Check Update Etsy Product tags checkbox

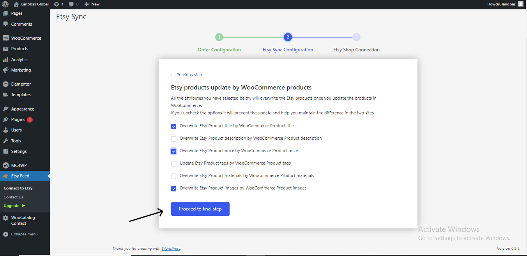(174, 164)
